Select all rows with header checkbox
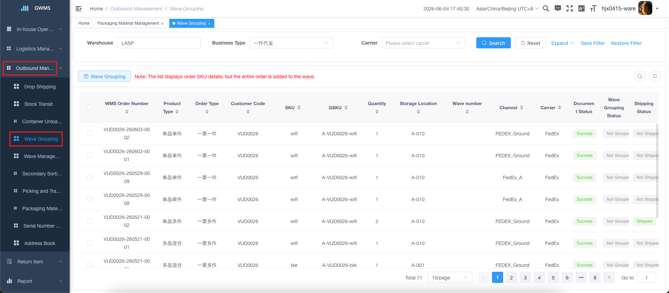 pos(90,108)
